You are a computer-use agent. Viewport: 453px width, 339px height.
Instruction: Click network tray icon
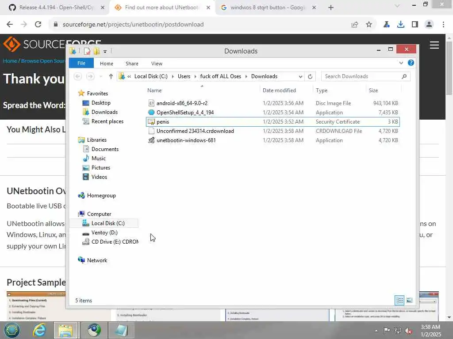398,331
